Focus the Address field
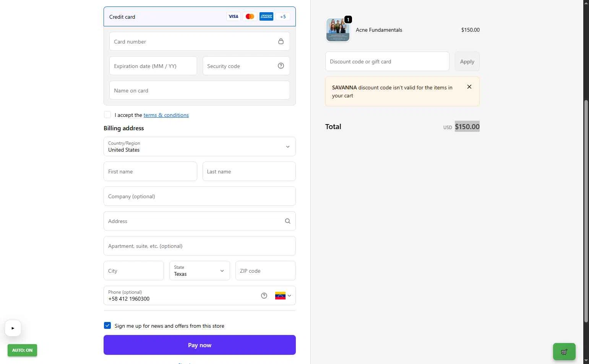The height and width of the screenshot is (364, 589). click(x=200, y=221)
